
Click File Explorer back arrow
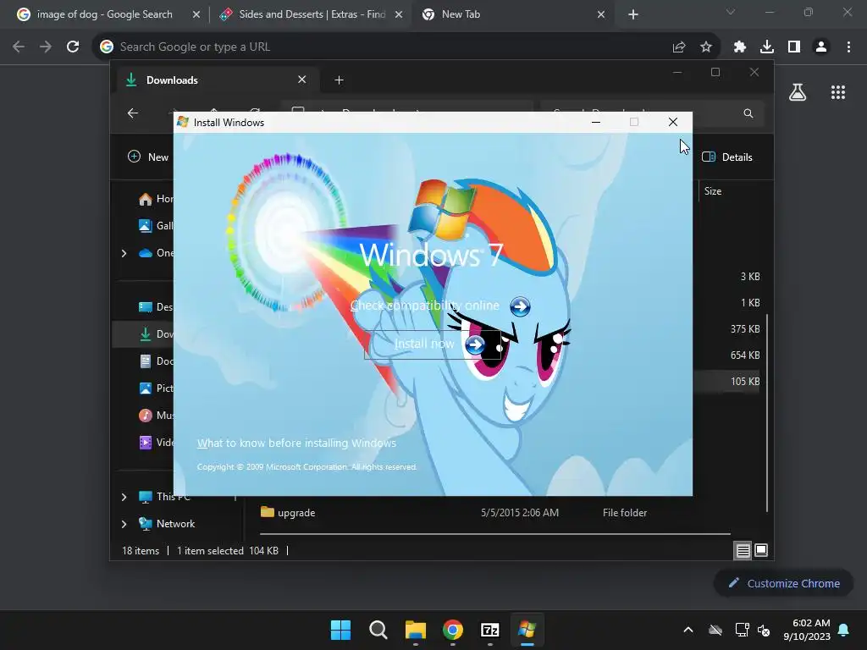[x=133, y=113]
